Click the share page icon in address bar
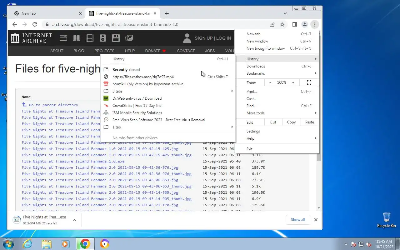400x250 pixels. click(272, 24)
